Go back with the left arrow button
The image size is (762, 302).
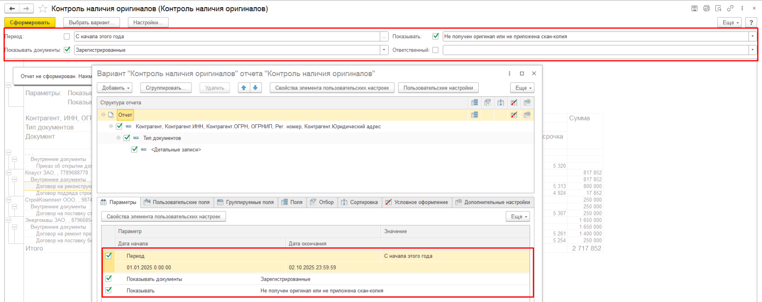tap(12, 9)
